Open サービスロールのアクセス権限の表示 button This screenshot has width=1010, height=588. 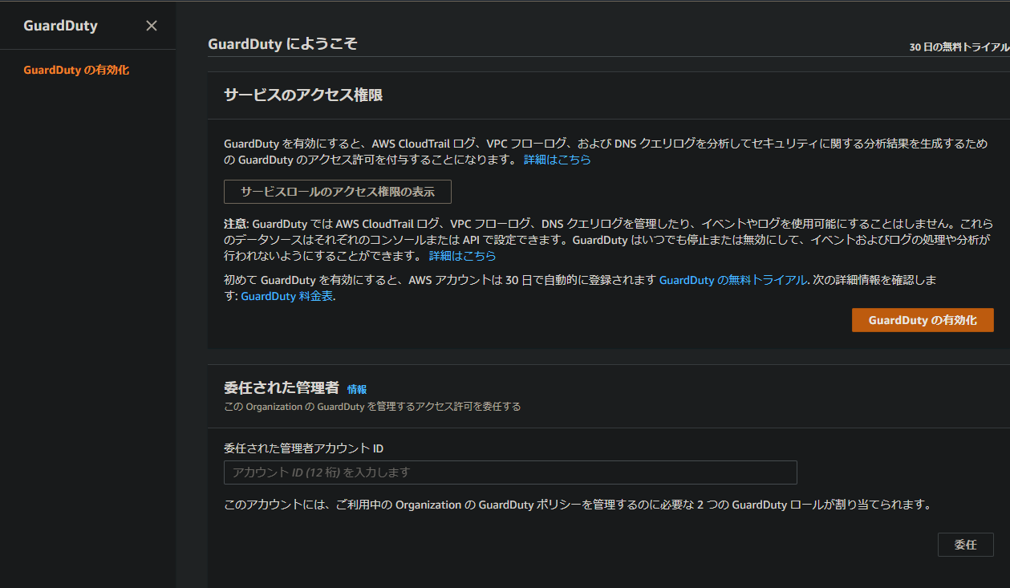(x=338, y=192)
